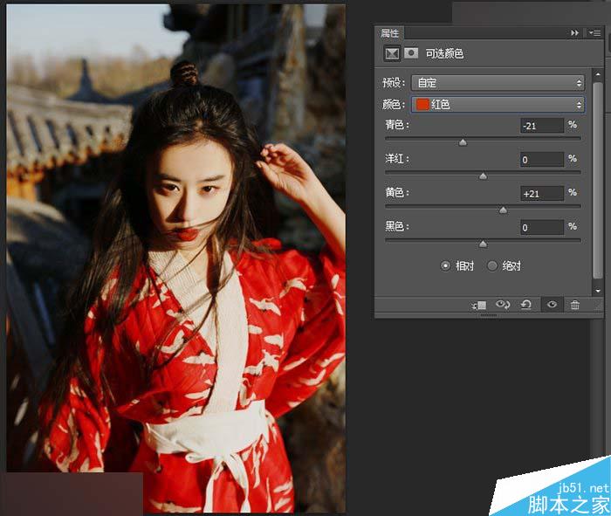
Task: Open the Properties panel flyout menu
Action: 594,33
